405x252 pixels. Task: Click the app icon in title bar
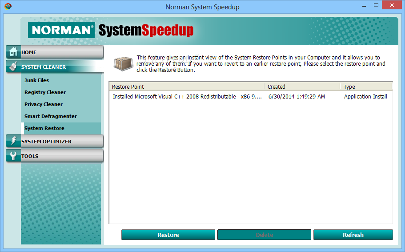pyautogui.click(x=8, y=6)
